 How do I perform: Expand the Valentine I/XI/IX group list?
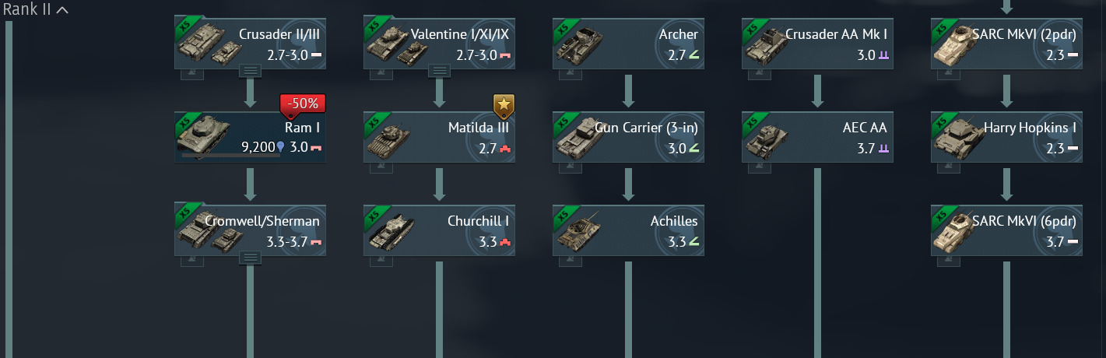439,70
